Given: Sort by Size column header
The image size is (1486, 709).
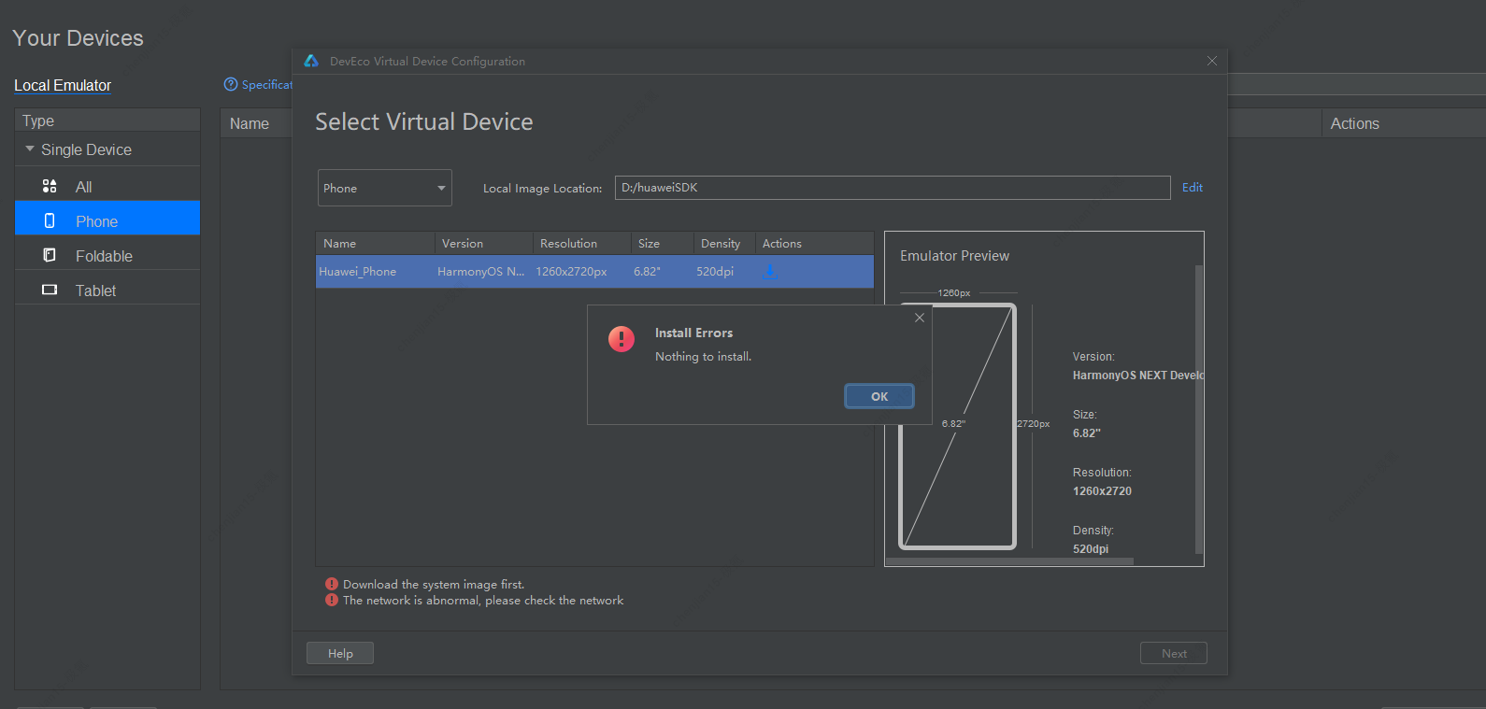Looking at the screenshot, I should (x=663, y=243).
